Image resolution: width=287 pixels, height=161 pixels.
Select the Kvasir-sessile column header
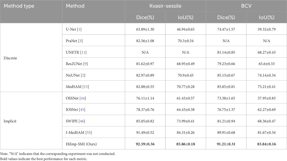tap(165, 6)
